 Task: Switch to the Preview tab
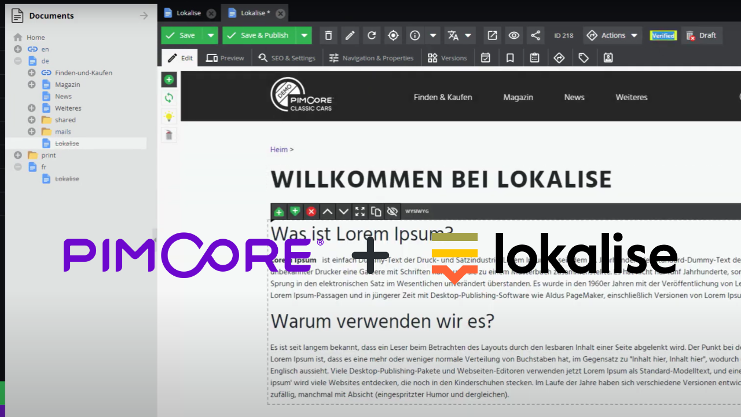pos(225,58)
